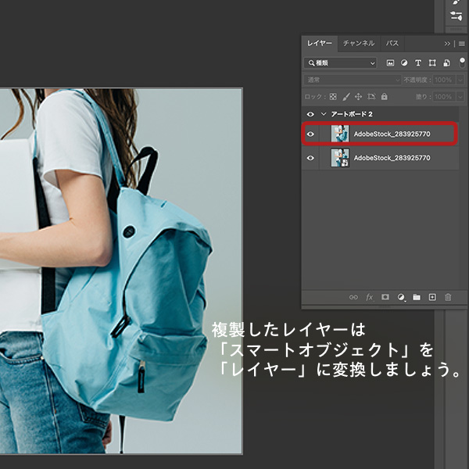The height and width of the screenshot is (469, 469).
Task: Hide the top AdobeStock_283925770 layer
Action: (311, 134)
